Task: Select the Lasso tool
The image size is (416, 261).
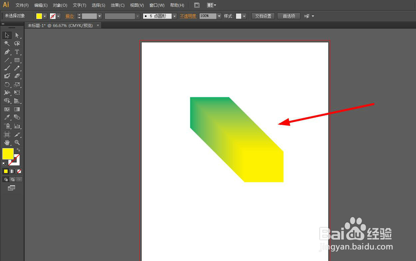Action: point(17,43)
